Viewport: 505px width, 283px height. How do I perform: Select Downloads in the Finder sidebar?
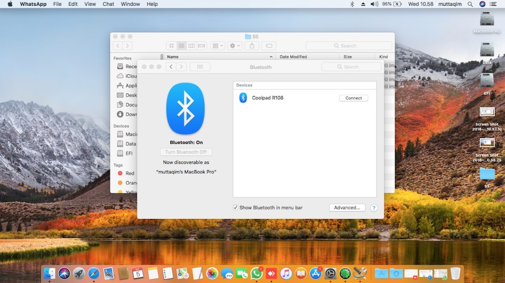[127, 114]
